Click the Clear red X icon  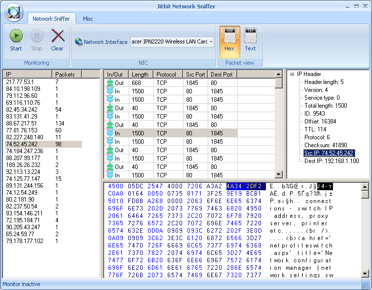click(58, 36)
